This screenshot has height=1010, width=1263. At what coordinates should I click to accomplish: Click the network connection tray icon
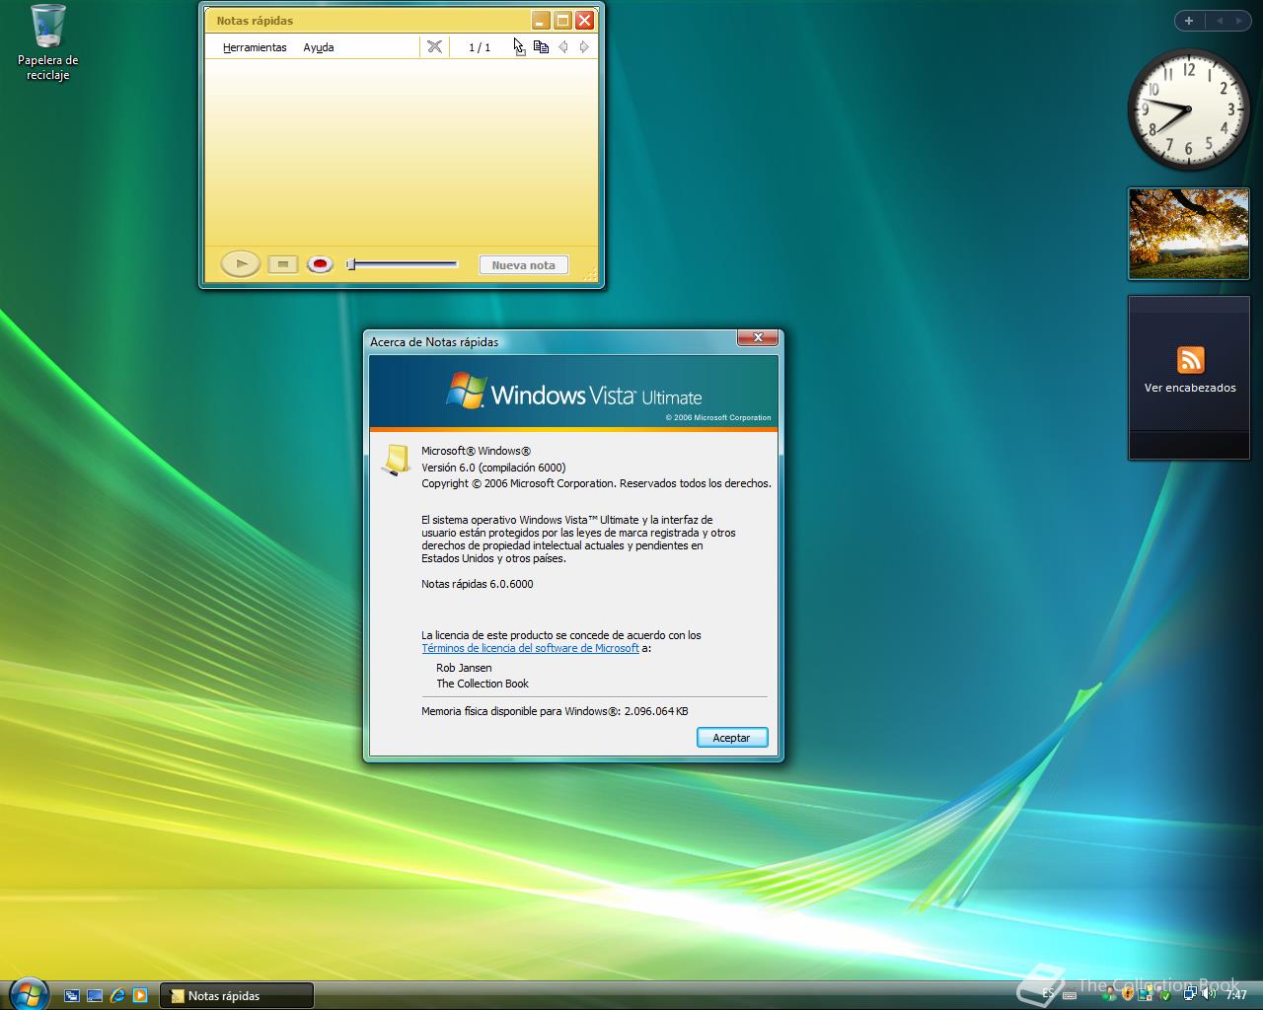coord(1190,993)
